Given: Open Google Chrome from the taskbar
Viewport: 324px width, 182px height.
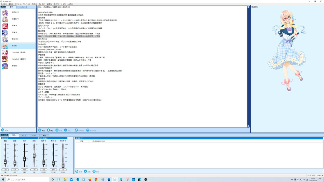Looking at the screenshot, I should [96, 180].
